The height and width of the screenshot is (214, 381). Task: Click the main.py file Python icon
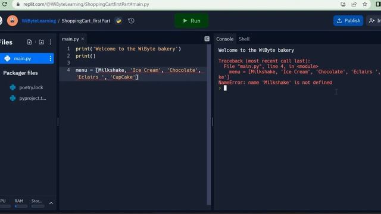(7, 58)
